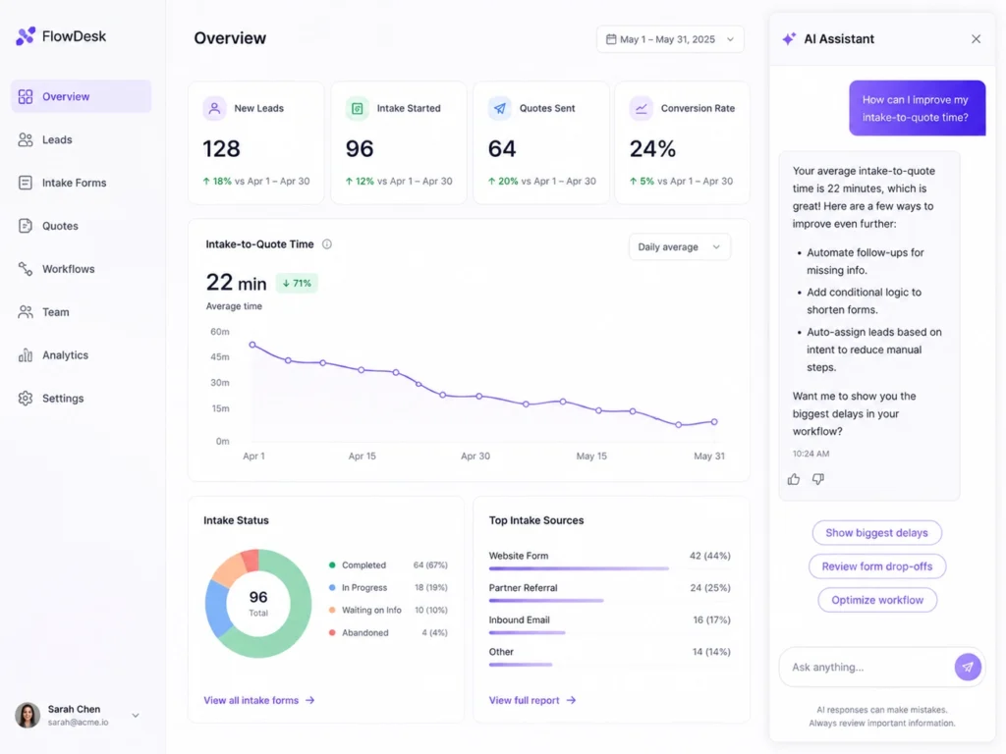The image size is (1006, 754).
Task: Click the last chart data point at May 31
Action: click(x=715, y=422)
